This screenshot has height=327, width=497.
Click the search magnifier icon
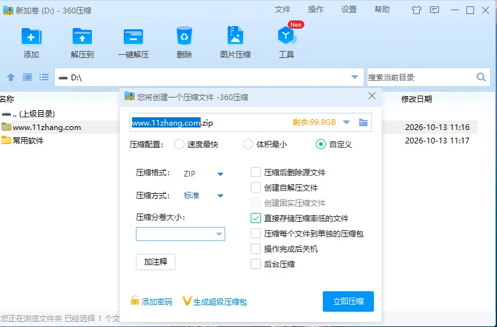481,77
